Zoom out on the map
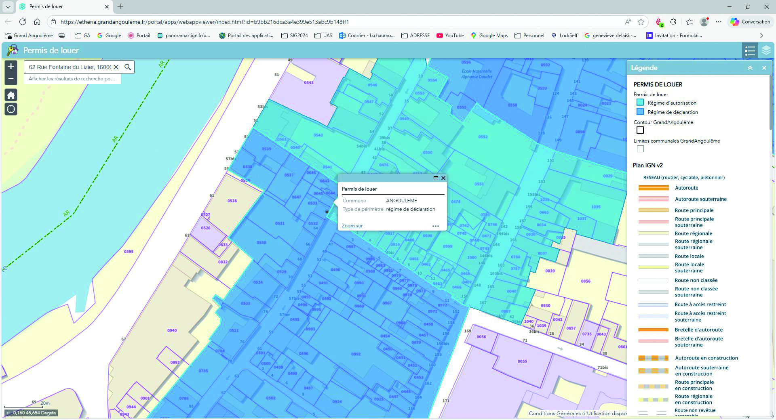This screenshot has width=776, height=420. pos(11,79)
